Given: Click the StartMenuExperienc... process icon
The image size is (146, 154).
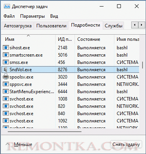Looking at the screenshot, I should (6, 92).
